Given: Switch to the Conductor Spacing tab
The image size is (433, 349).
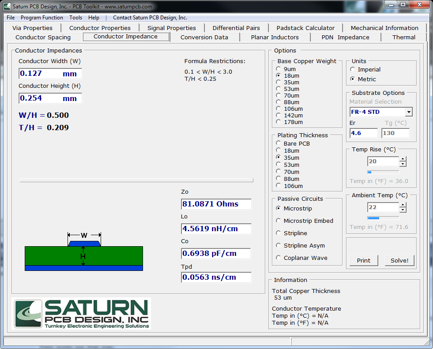Looking at the screenshot, I should click(x=43, y=37).
